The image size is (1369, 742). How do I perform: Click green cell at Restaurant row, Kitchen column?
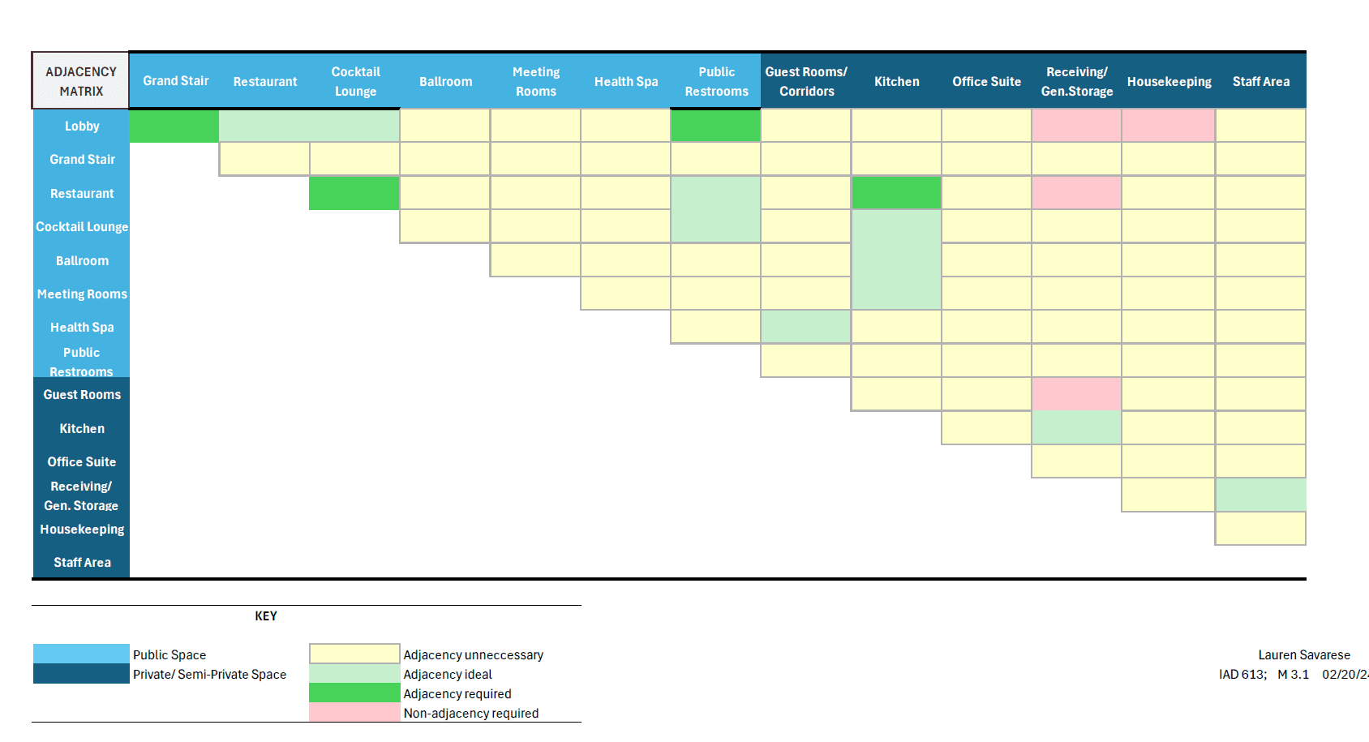896,193
